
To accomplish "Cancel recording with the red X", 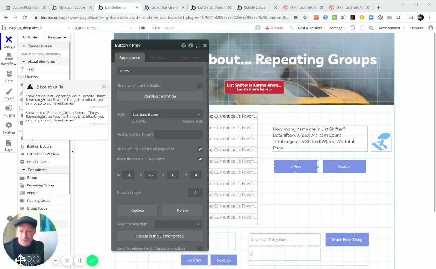I will pos(67,260).
